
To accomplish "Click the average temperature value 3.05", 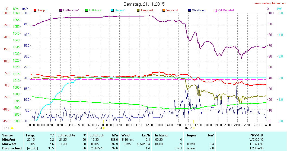I will (51, 148).
